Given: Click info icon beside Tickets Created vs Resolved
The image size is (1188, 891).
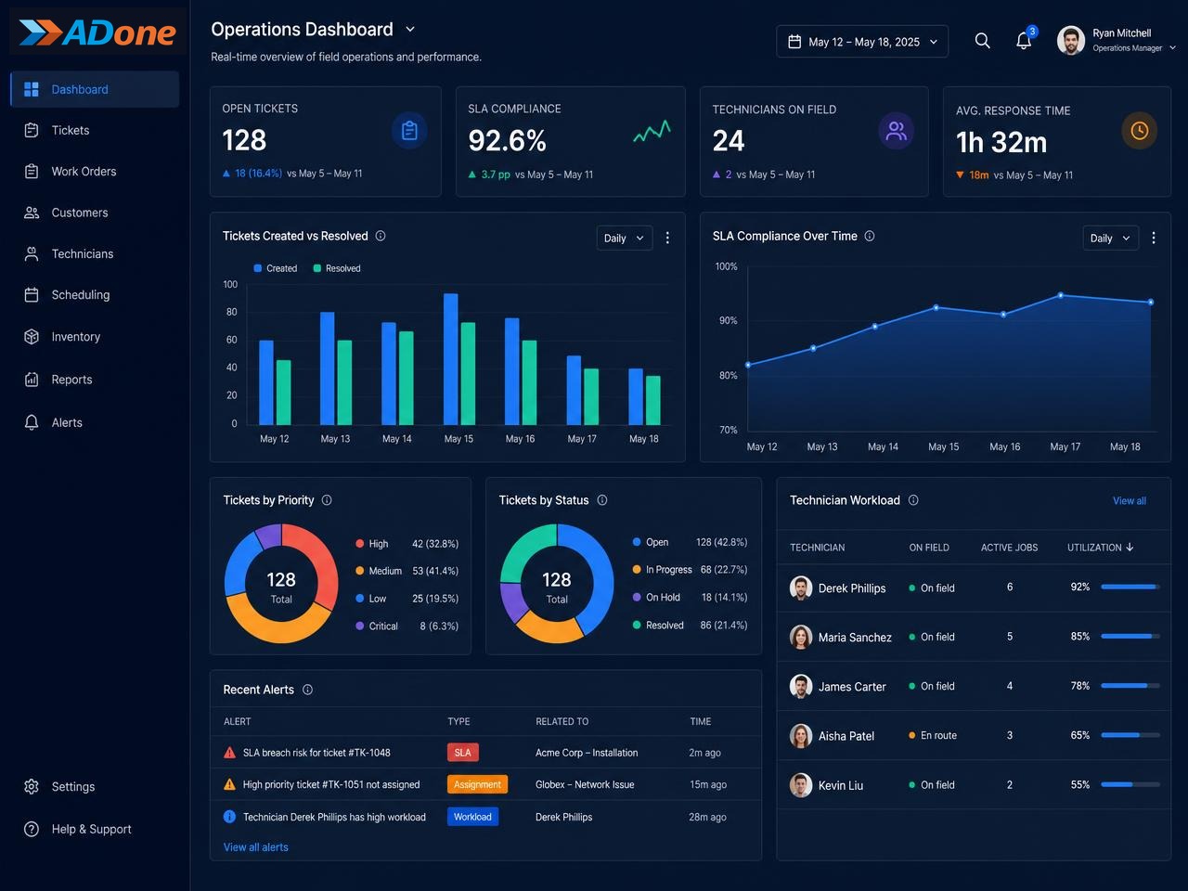Looking at the screenshot, I should [381, 236].
